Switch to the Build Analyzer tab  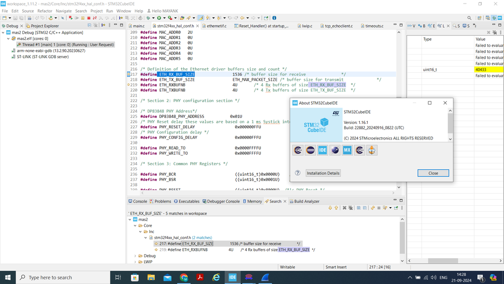[x=306, y=201]
